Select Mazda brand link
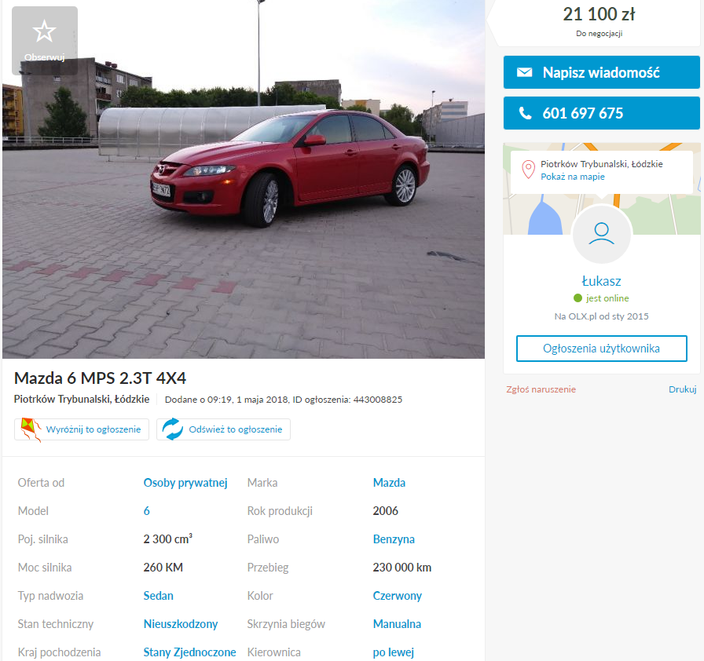704x661 pixels. click(x=389, y=483)
